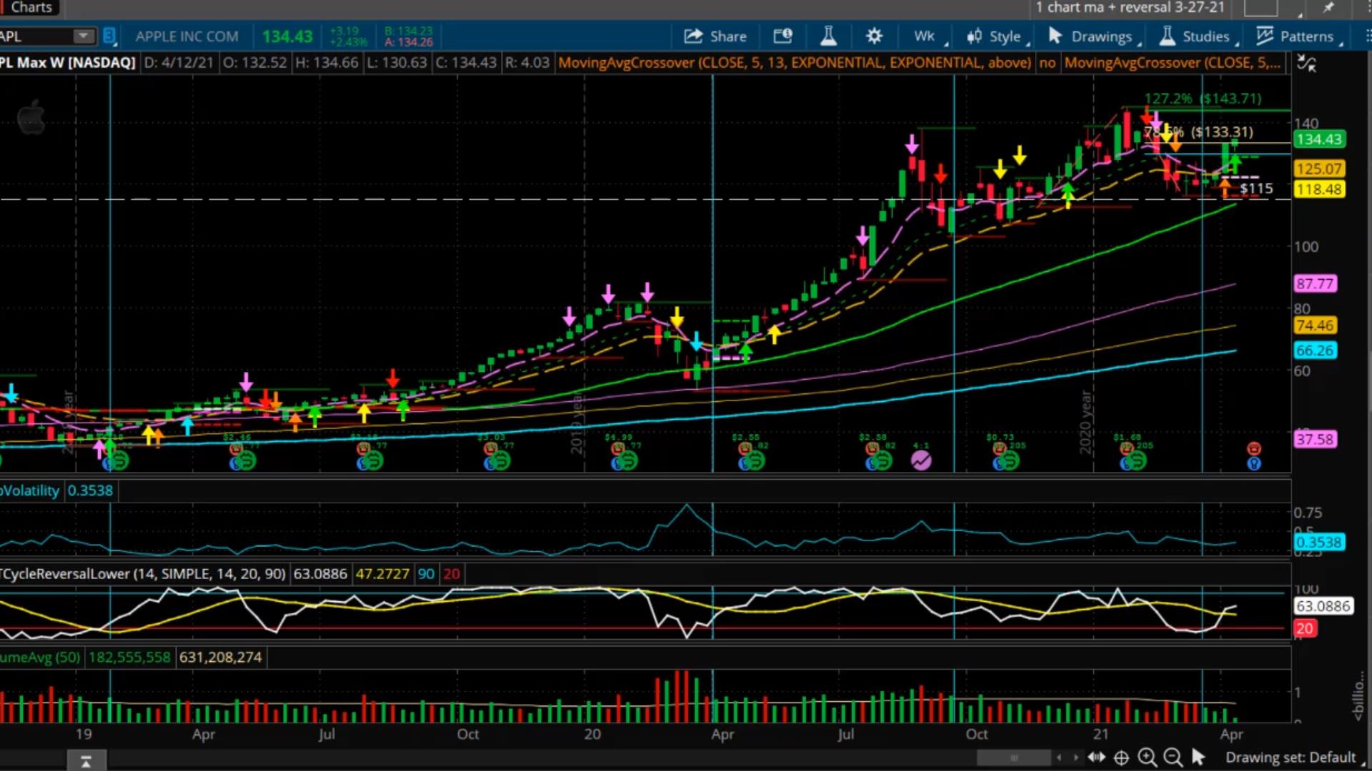Click the APPLE INC COM company name
This screenshot has width=1372, height=771.
pyautogui.click(x=187, y=36)
